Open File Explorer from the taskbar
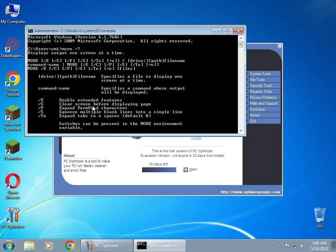This screenshot has height=252, width=336. click(29, 245)
